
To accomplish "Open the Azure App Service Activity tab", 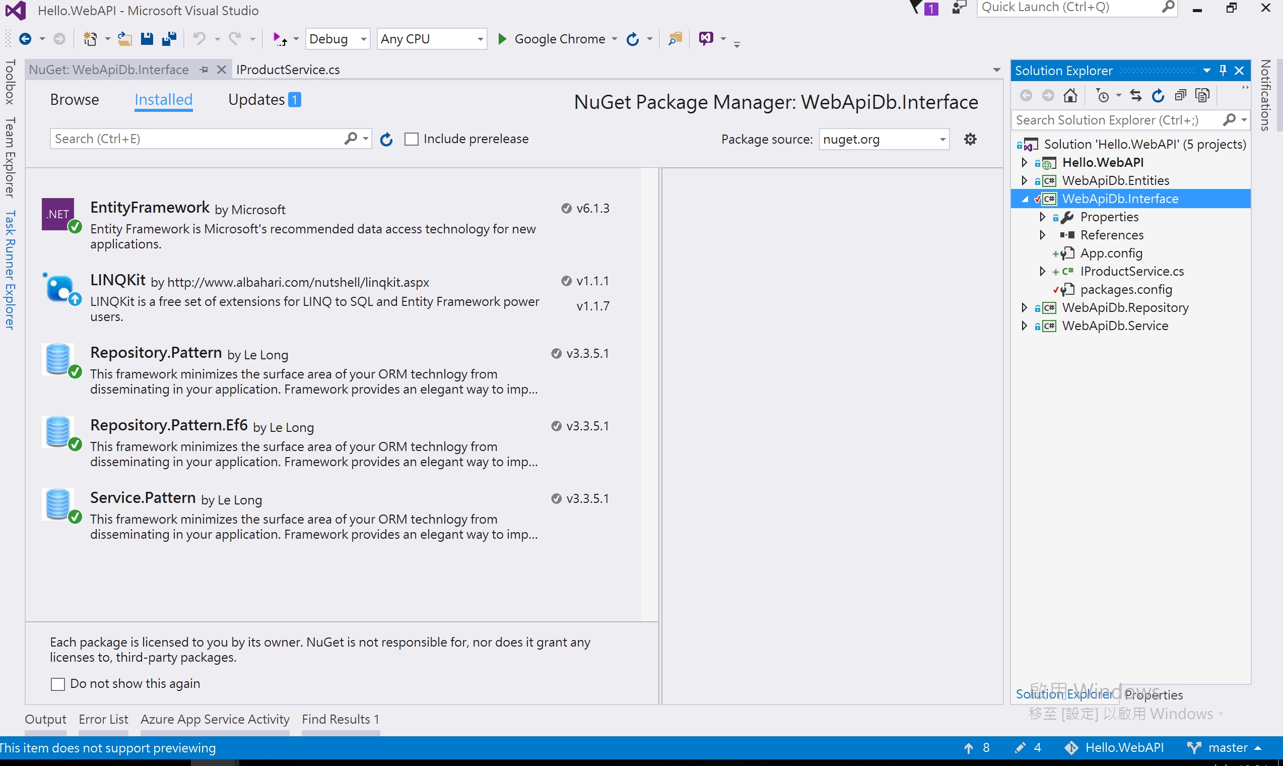I will 215,719.
